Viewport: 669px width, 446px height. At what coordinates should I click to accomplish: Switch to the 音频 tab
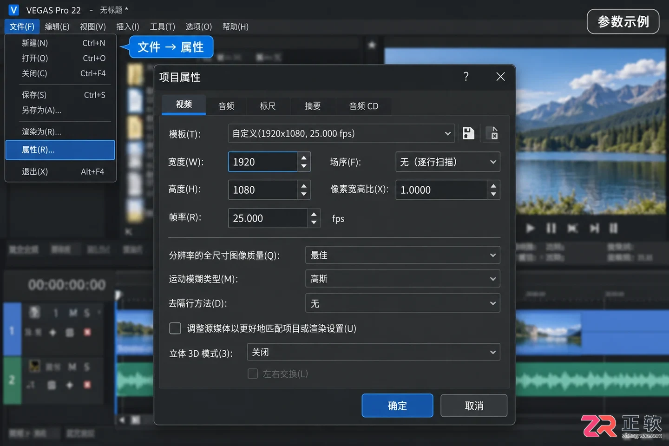pos(226,106)
